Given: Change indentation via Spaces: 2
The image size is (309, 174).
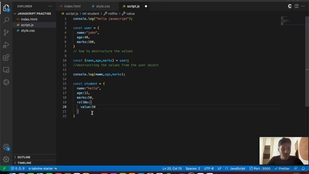Looking at the screenshot, I should tap(193, 169).
